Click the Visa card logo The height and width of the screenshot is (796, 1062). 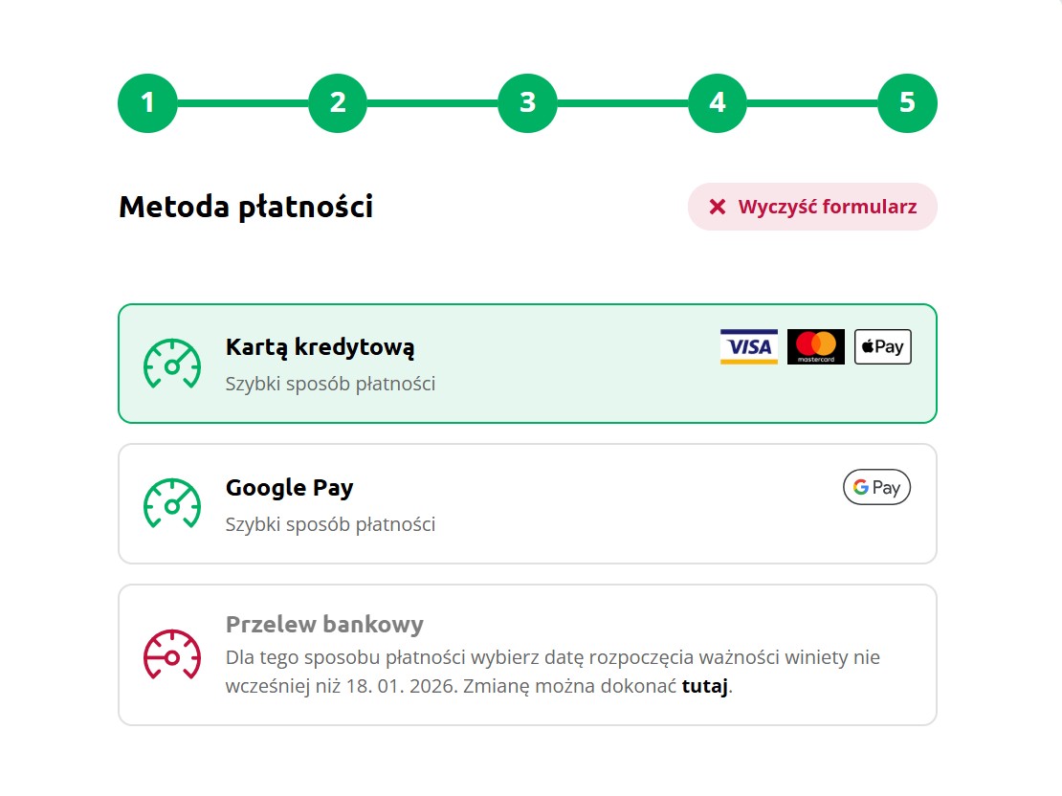coord(748,346)
